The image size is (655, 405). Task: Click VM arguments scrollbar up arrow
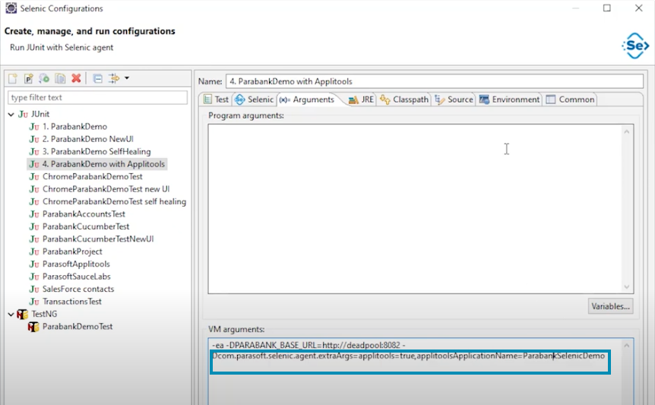click(627, 345)
